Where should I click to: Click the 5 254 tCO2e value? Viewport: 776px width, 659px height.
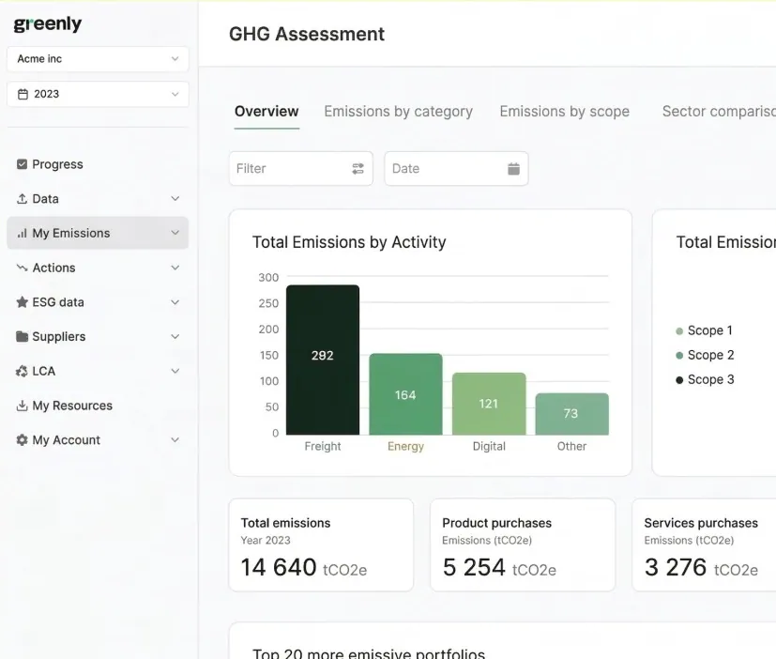[499, 568]
